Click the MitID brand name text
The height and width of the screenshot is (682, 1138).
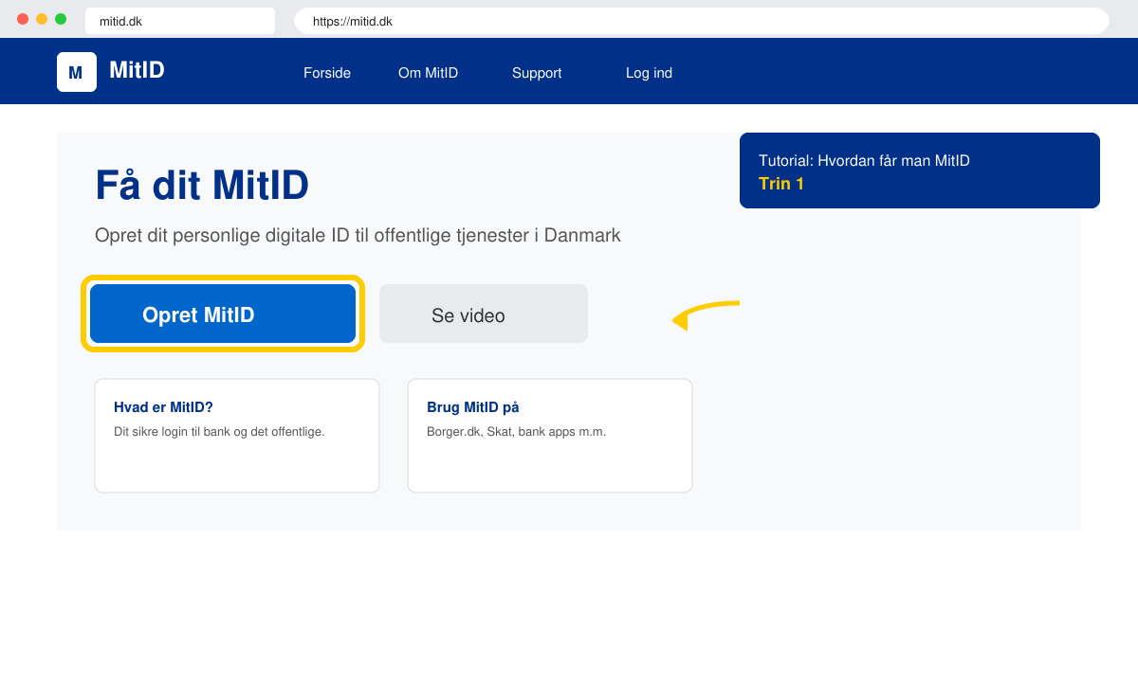click(137, 70)
